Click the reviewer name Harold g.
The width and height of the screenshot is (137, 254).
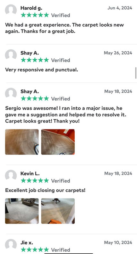(31, 8)
